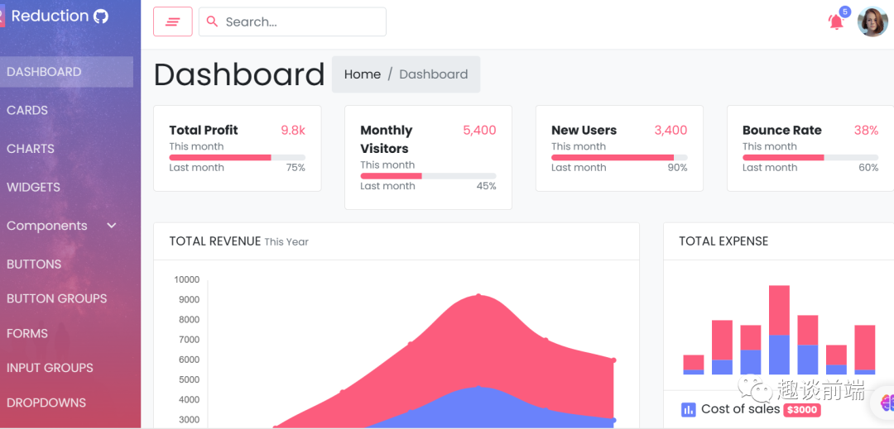
Task: Select the Monthly Visitors card title
Action: point(387,140)
